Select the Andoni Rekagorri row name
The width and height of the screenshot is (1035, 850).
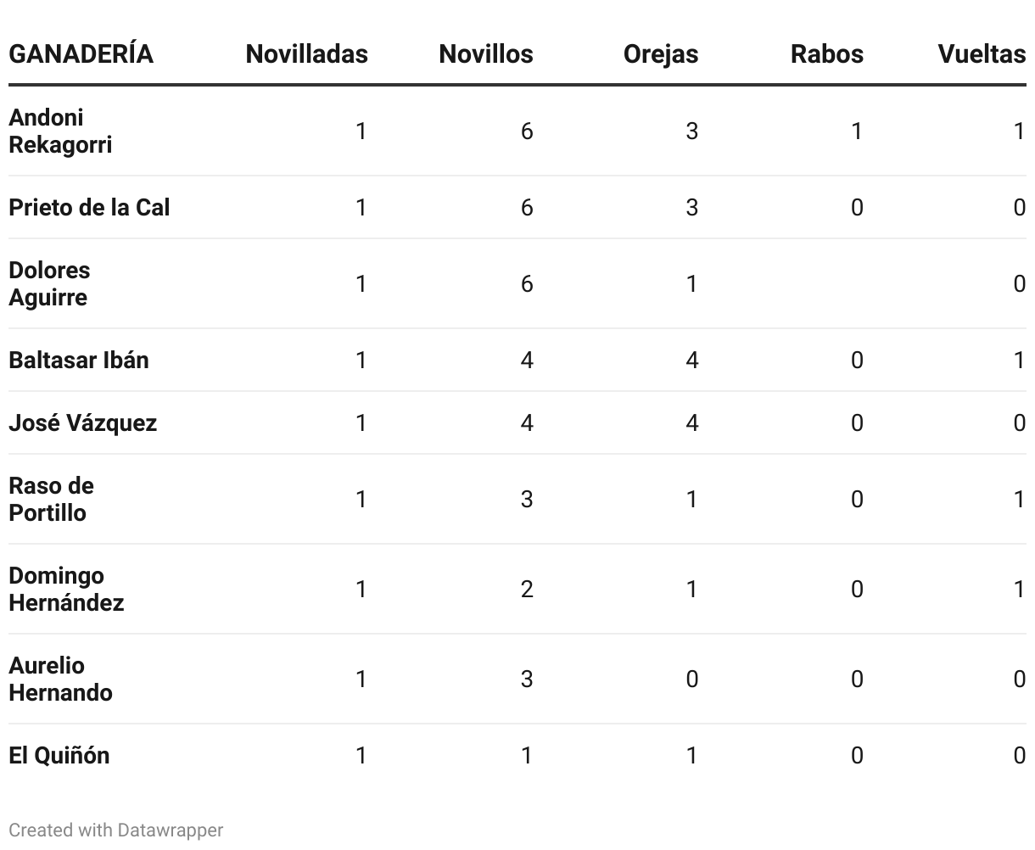pyautogui.click(x=60, y=131)
